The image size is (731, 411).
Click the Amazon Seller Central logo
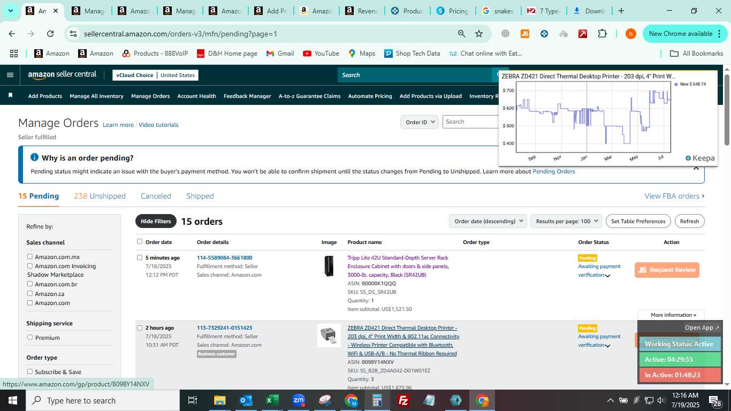(x=62, y=75)
